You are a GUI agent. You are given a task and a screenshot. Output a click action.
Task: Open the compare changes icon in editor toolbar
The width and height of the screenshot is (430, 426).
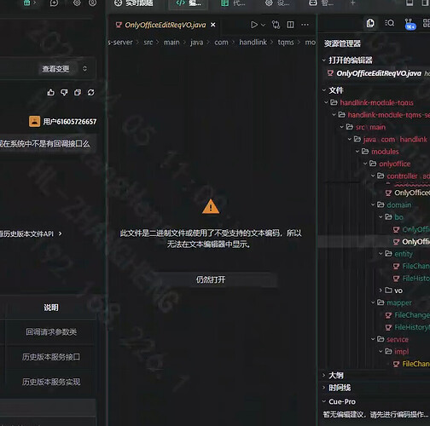coord(276,25)
